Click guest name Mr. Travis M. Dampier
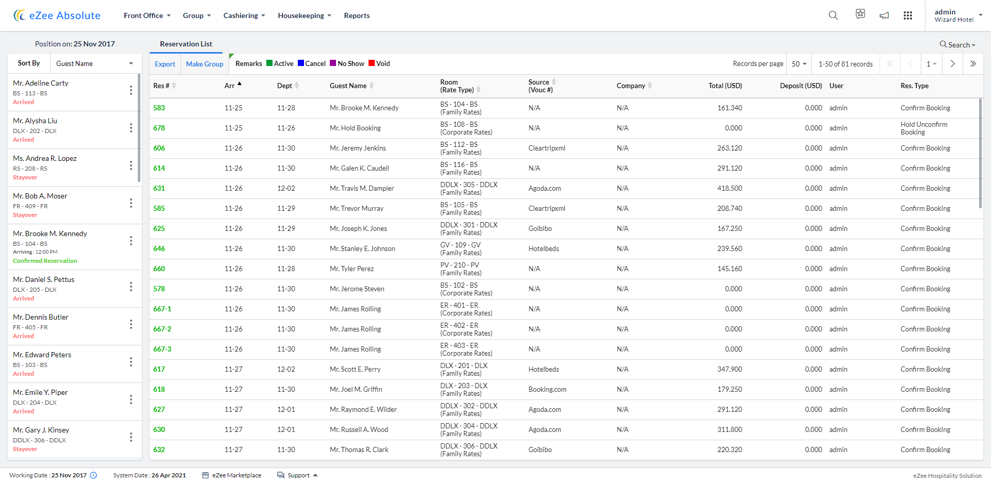This screenshot has width=991, height=483. pos(362,188)
